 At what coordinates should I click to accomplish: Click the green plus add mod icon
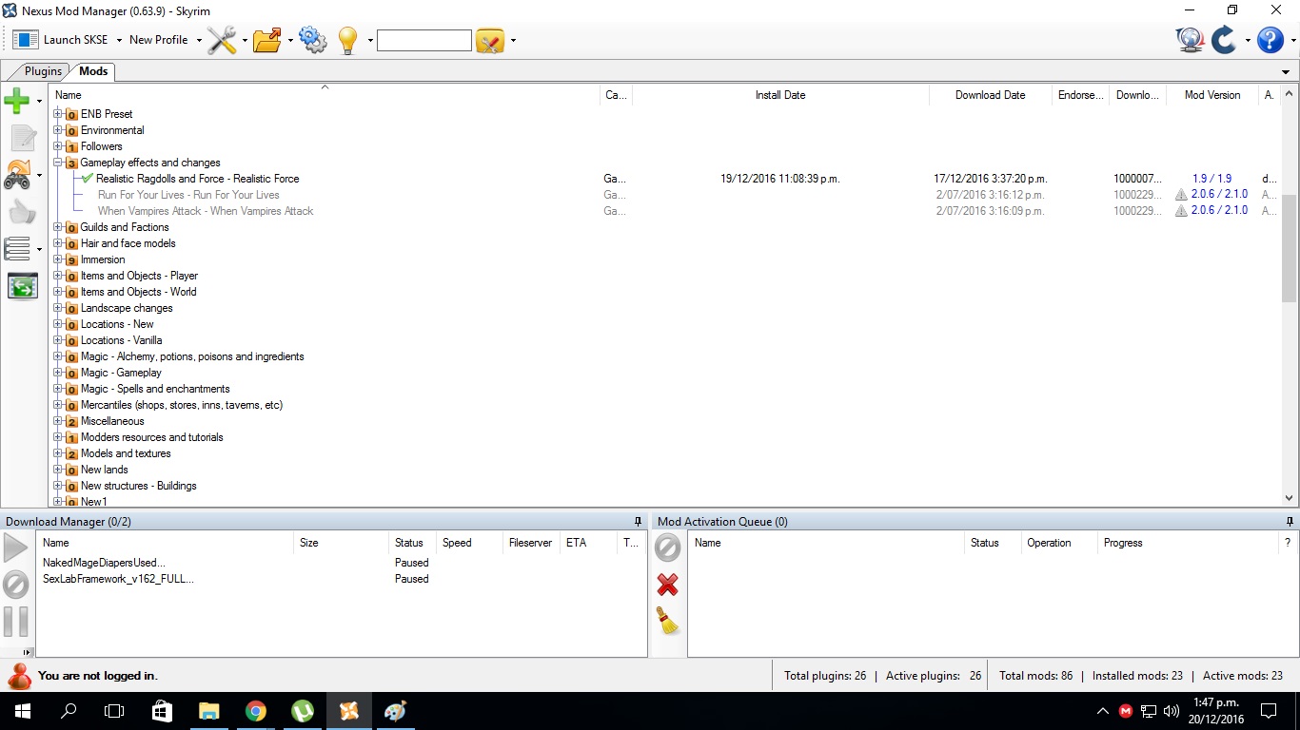[17, 100]
